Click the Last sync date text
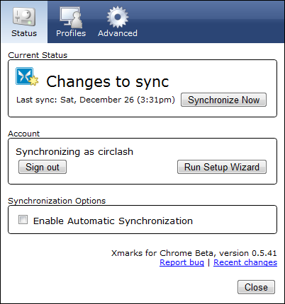The image size is (285, 304). (96, 100)
